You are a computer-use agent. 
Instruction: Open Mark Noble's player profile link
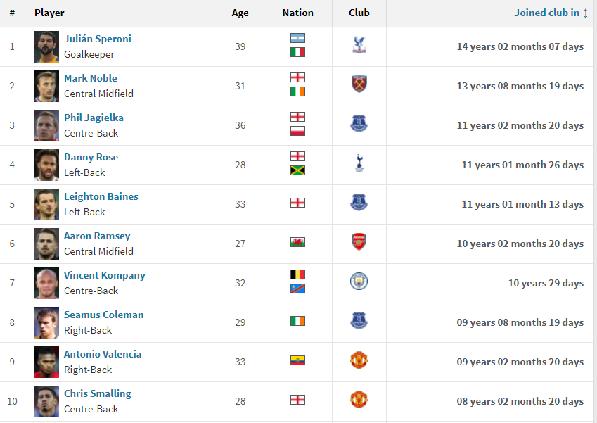click(91, 78)
